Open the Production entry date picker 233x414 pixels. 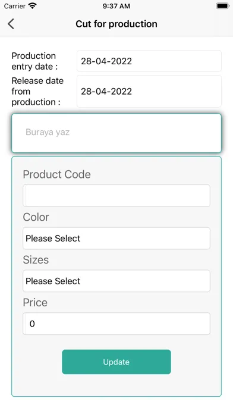(x=149, y=61)
